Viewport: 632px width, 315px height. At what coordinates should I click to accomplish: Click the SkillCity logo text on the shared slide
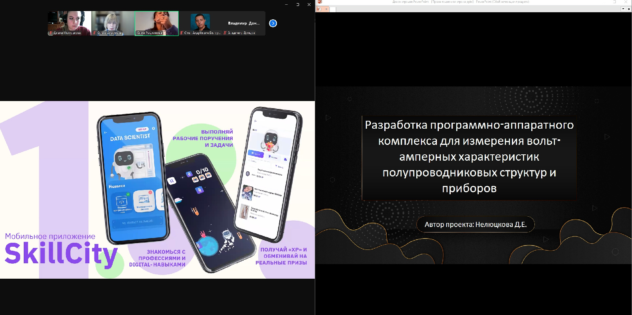tap(61, 253)
